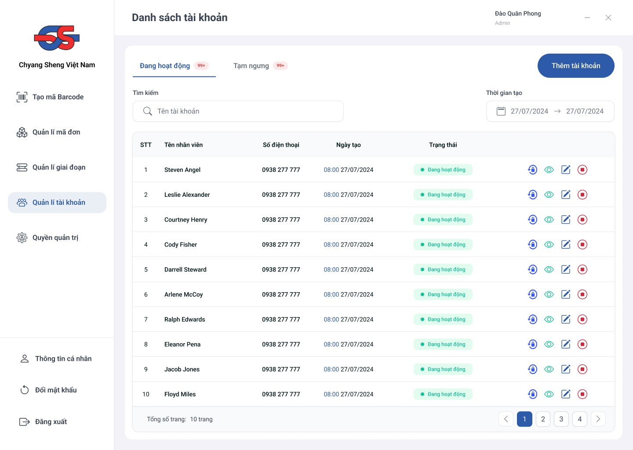Suspend Leslie Alexander's account

click(x=582, y=195)
